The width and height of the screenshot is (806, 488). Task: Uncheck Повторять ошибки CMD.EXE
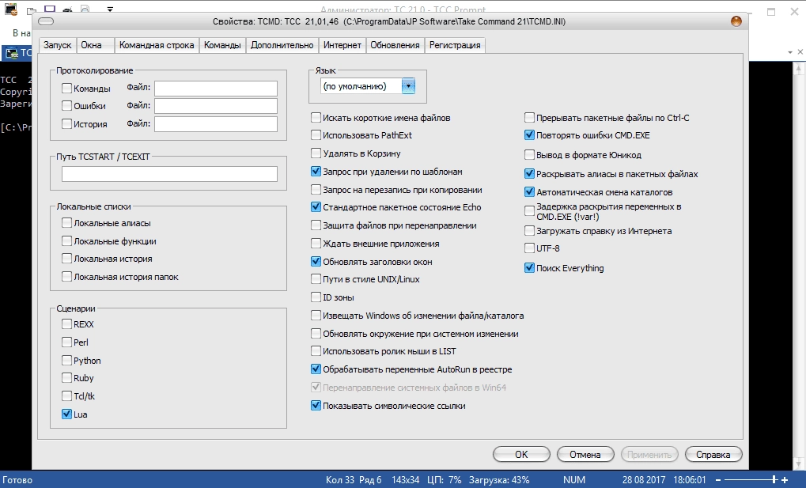[529, 135]
